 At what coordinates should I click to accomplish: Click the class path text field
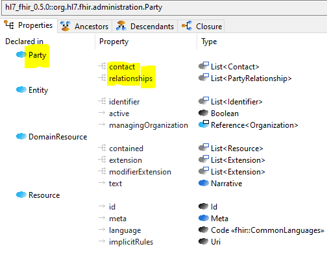[164, 7]
